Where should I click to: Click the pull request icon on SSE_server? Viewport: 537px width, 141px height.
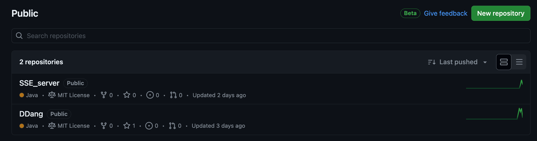click(x=173, y=95)
